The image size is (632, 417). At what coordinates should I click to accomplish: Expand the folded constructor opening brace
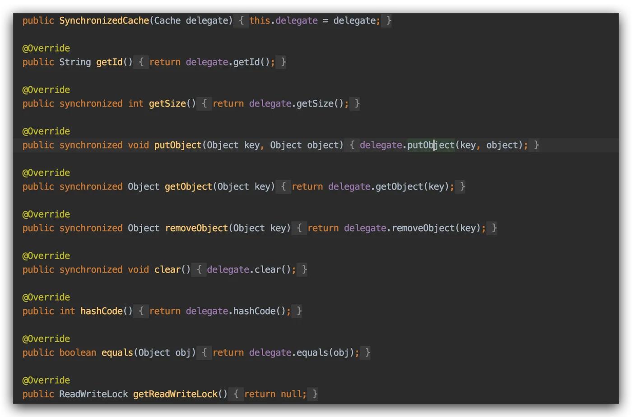(242, 21)
